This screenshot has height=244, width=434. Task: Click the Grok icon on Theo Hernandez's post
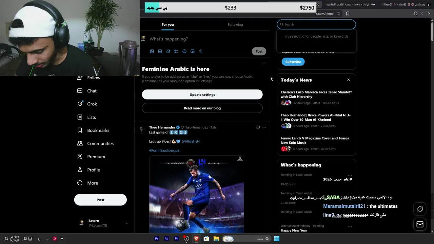258,127
